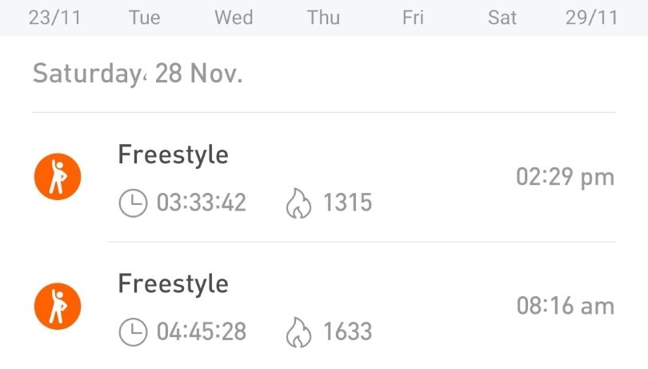This screenshot has width=648, height=369.
Task: Click the Saturday, 28 Nov. date heading
Action: (138, 74)
